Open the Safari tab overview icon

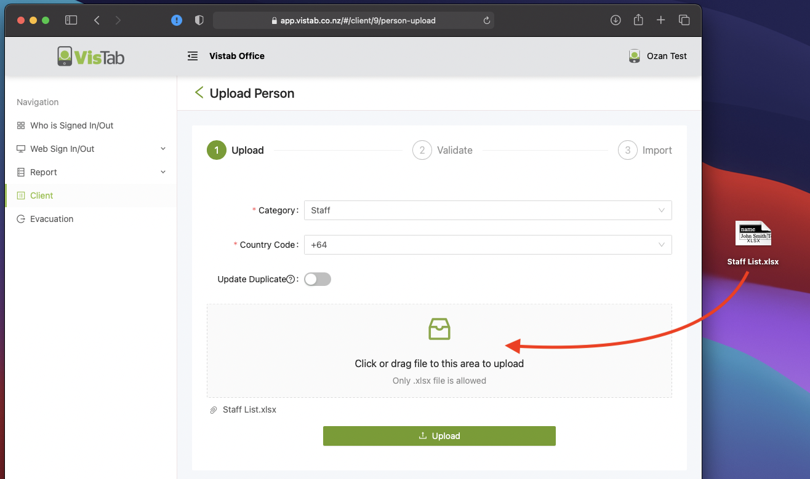[684, 20]
